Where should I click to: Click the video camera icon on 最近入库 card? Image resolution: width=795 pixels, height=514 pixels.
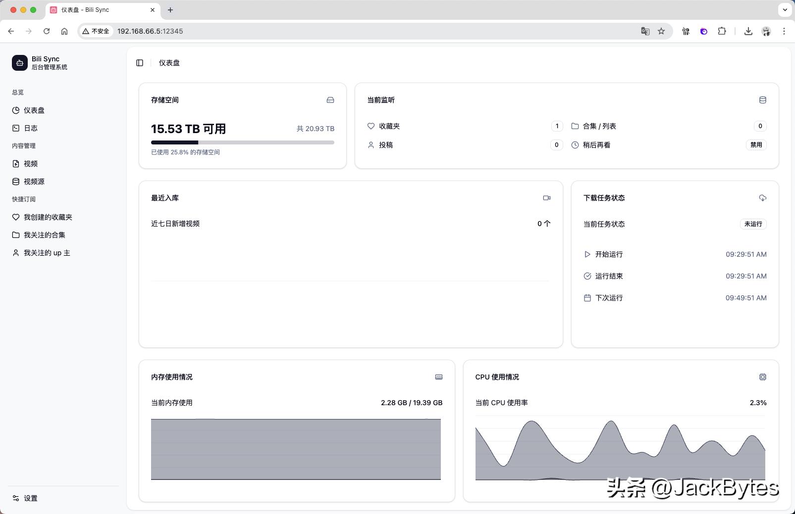(547, 198)
